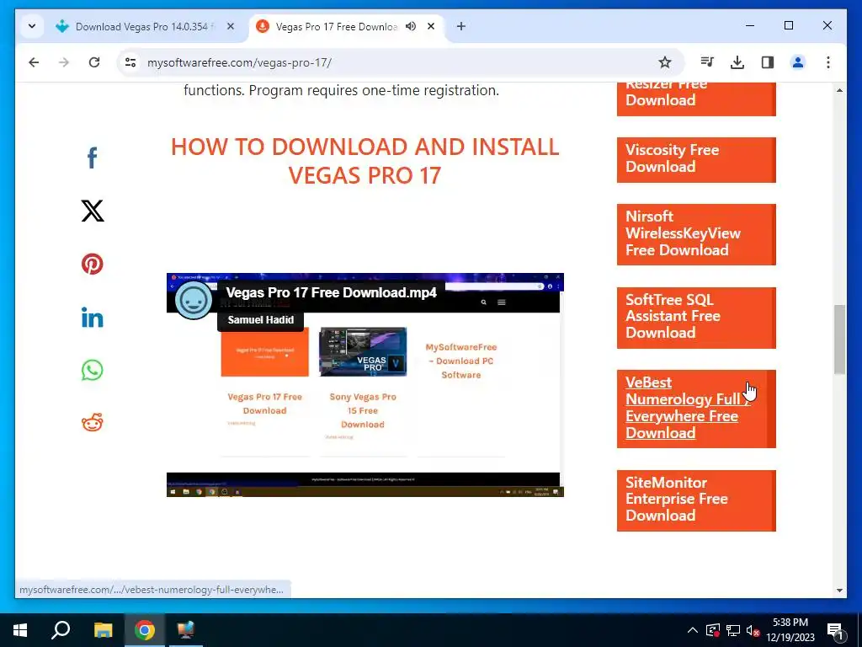
Task: Go back to previous page
Action: (34, 62)
